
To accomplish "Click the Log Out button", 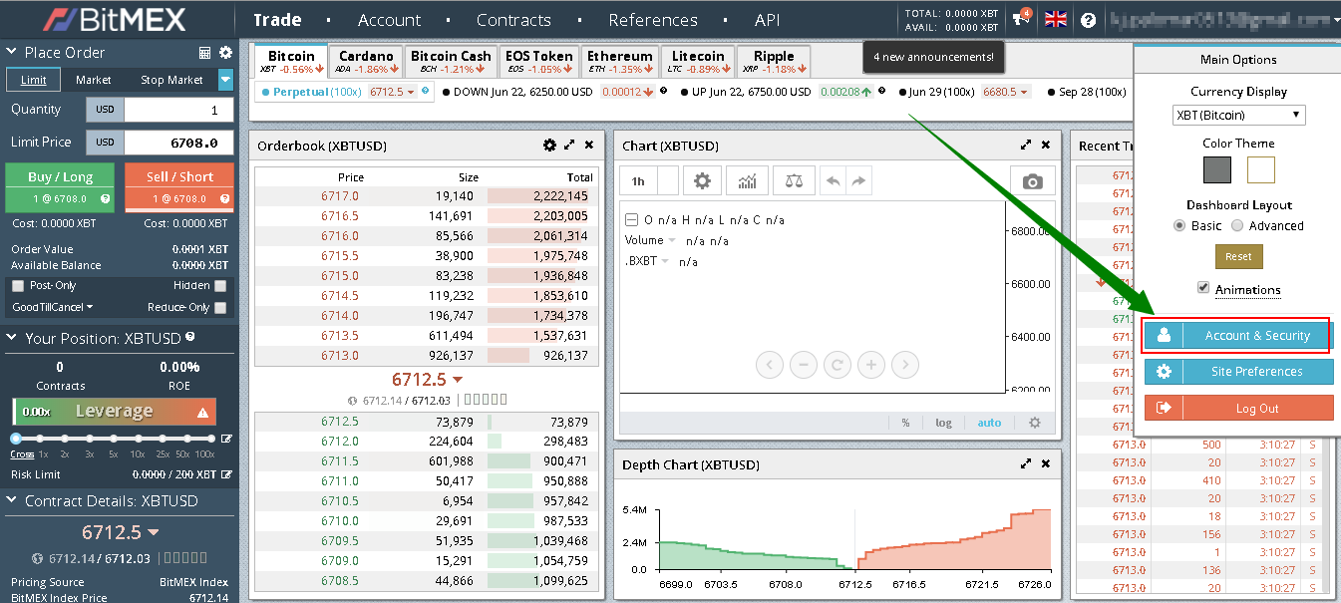I will click(1239, 408).
